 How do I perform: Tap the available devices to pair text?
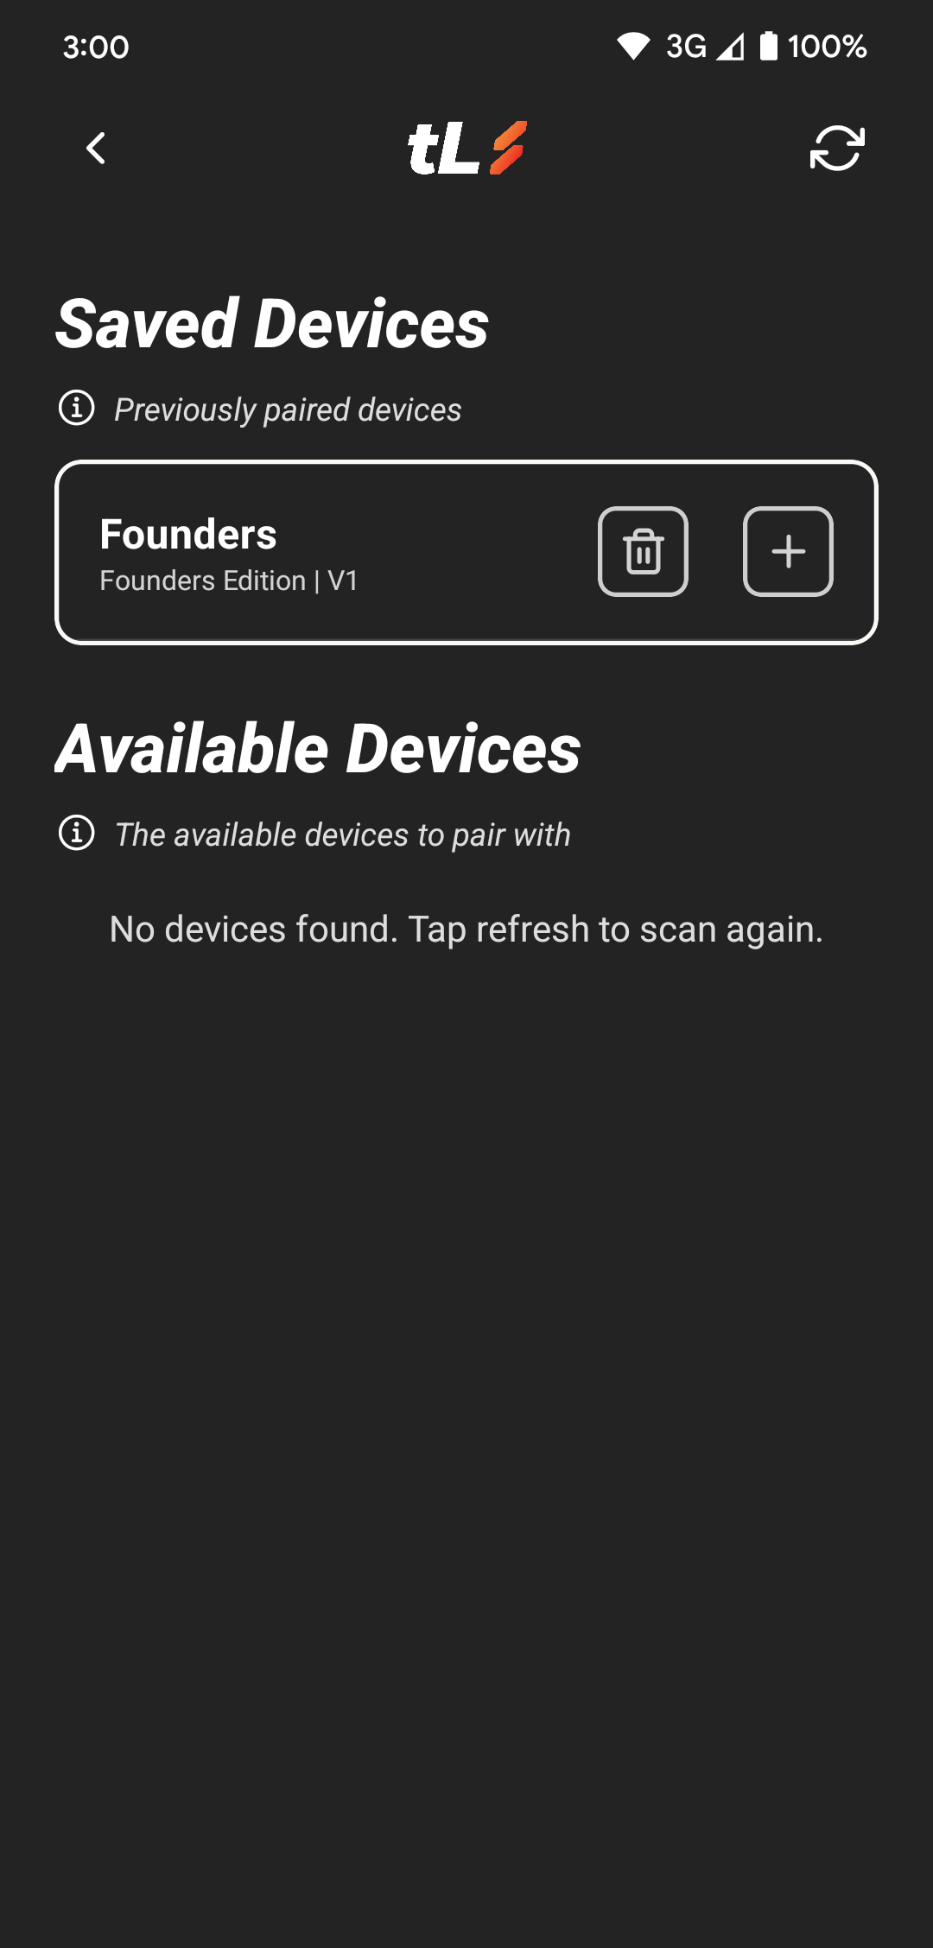(342, 834)
